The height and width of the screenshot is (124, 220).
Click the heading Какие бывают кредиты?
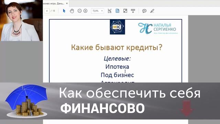coord(117,48)
